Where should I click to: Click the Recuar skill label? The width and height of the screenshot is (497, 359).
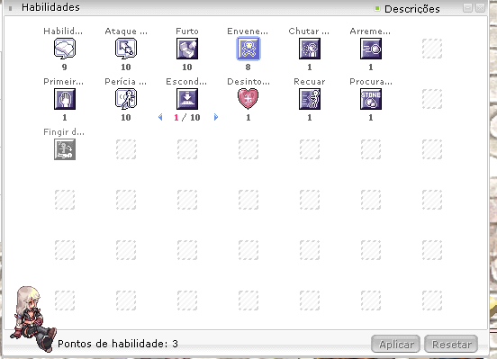[x=310, y=82]
